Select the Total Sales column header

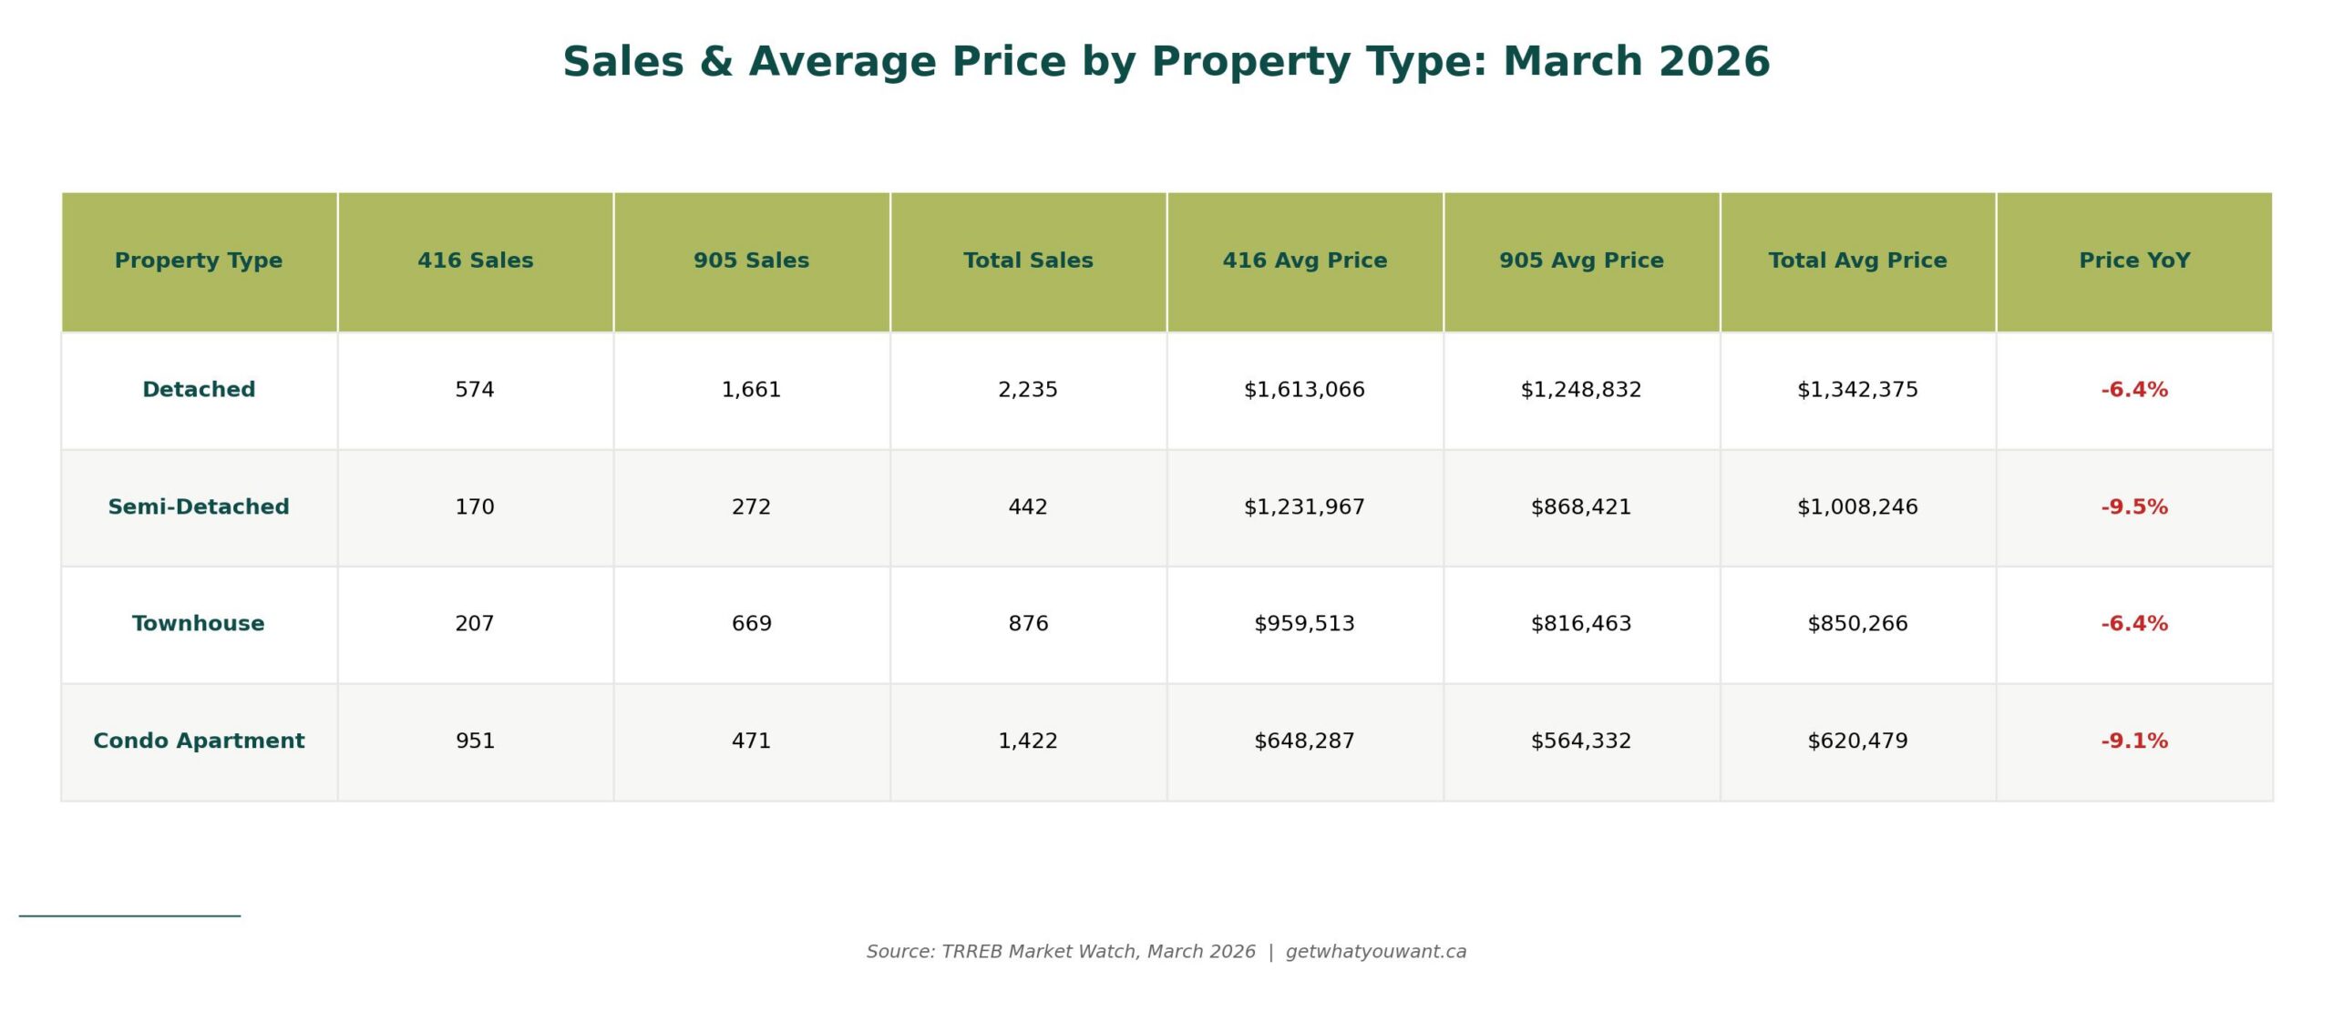coord(1028,261)
